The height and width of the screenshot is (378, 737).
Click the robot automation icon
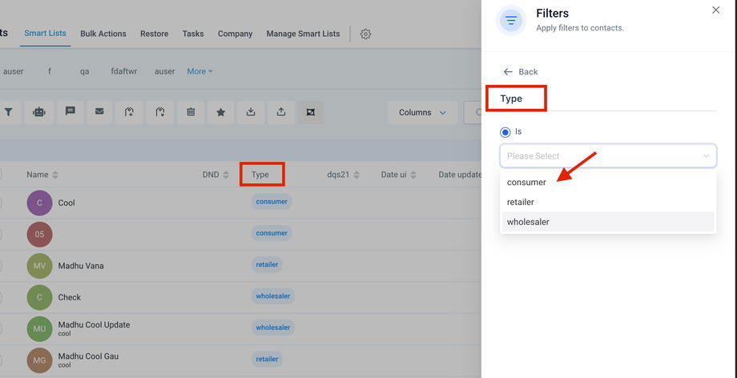point(38,112)
